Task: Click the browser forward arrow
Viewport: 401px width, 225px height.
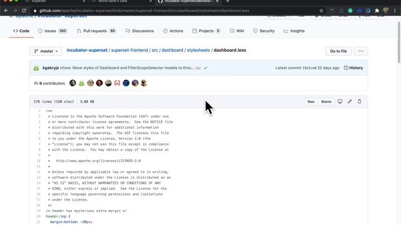Action: (x=15, y=11)
